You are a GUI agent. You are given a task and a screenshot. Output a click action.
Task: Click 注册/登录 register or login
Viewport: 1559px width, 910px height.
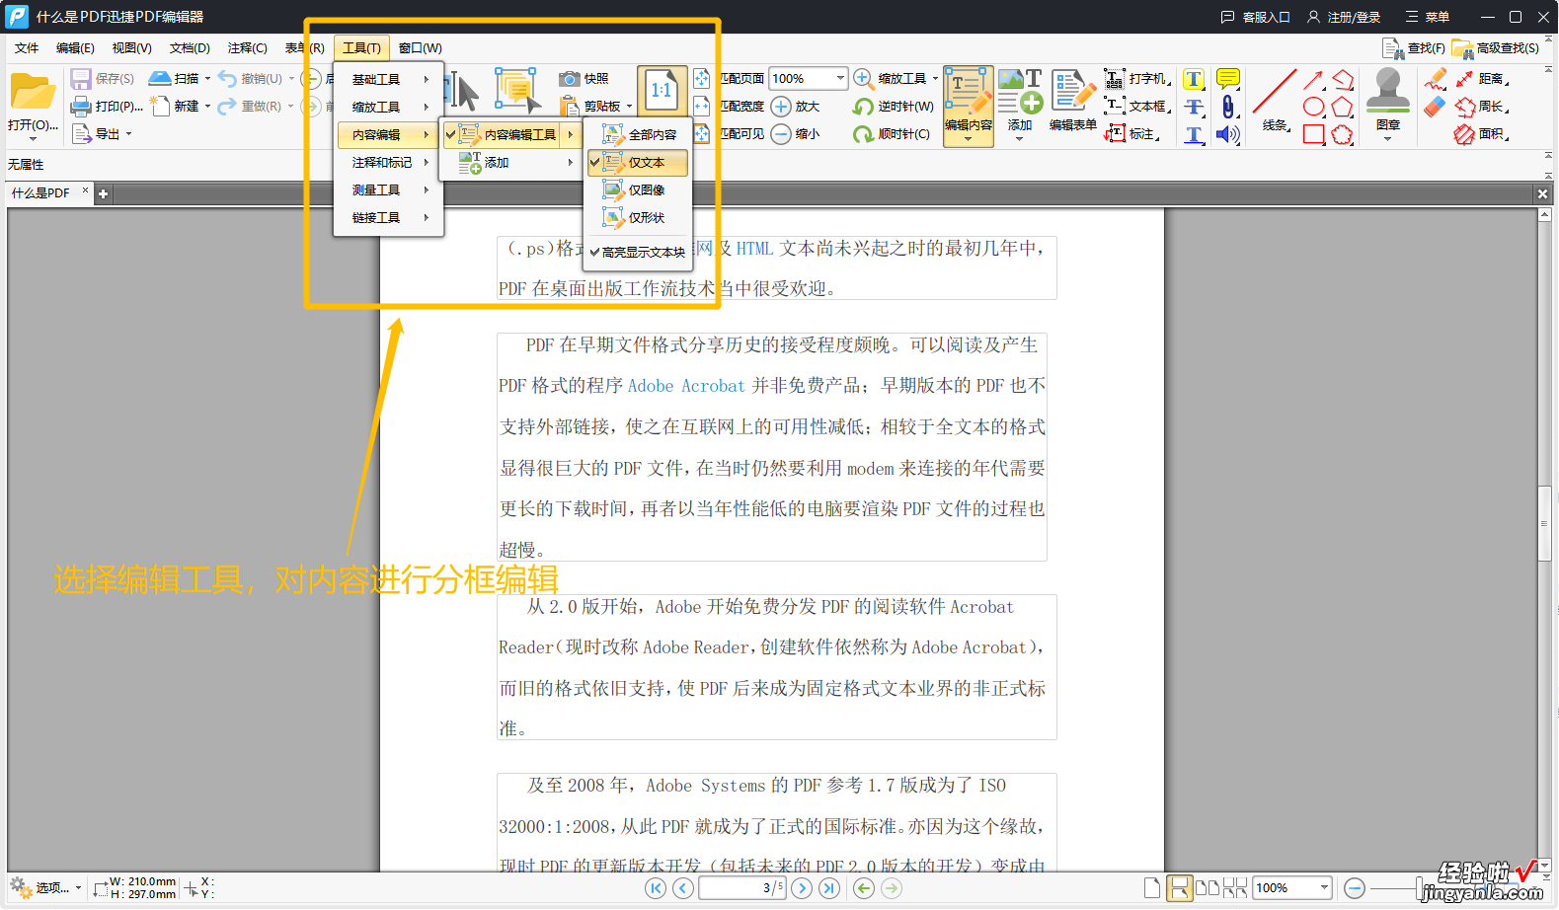[x=1344, y=17]
